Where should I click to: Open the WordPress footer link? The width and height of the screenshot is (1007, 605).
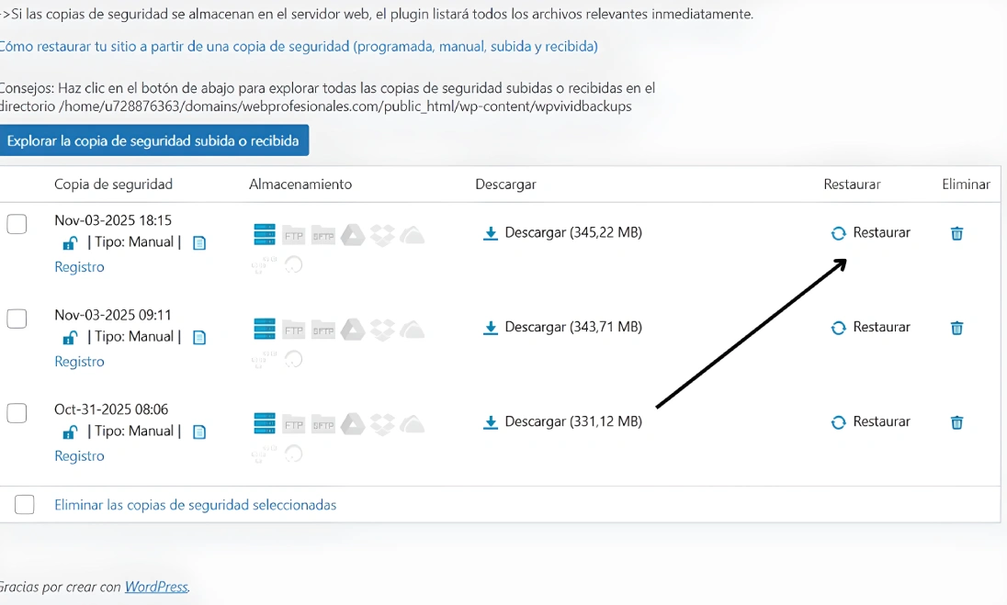pos(156,587)
